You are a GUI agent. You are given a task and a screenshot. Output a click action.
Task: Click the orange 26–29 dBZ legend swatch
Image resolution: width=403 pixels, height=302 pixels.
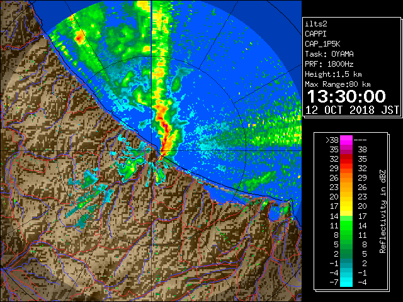click(346, 178)
